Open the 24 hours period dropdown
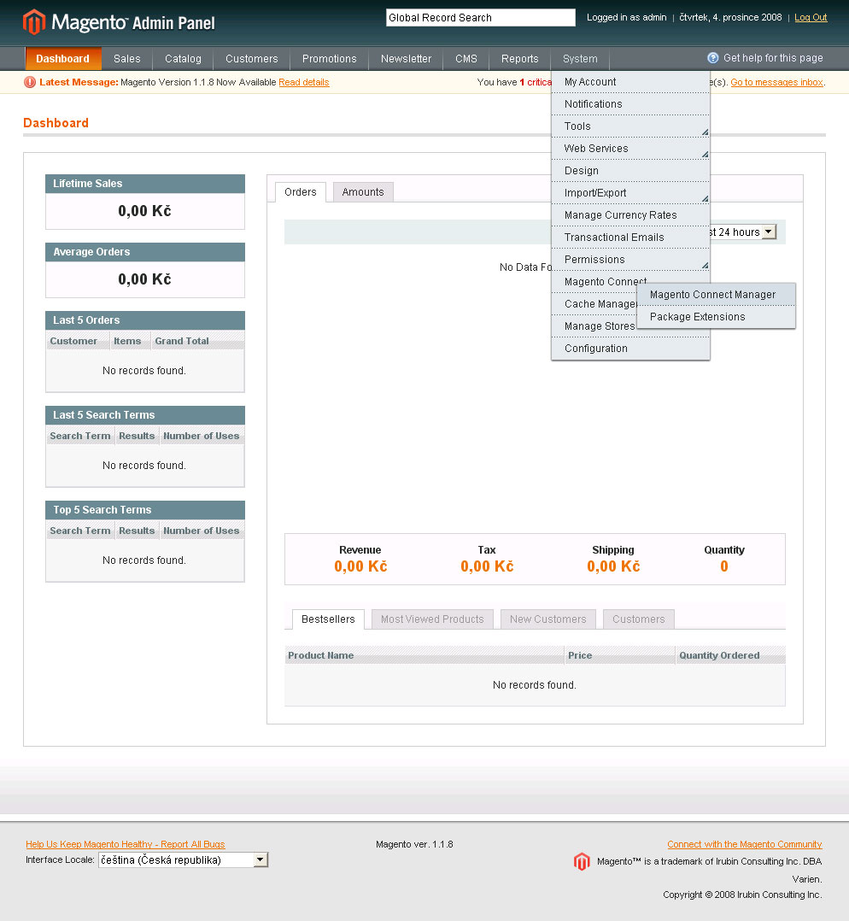This screenshot has width=849, height=921. 768,232
